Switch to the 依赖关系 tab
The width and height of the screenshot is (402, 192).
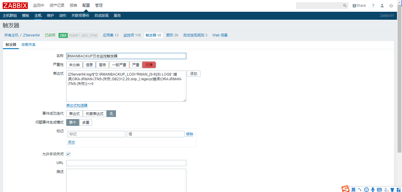(x=29, y=45)
